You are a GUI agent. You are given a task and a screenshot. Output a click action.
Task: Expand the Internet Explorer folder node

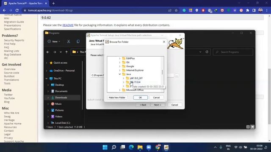click(x=119, y=71)
